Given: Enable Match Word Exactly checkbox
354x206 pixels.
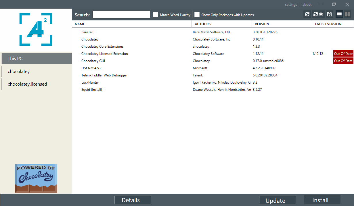Looking at the screenshot, I should coord(156,15).
